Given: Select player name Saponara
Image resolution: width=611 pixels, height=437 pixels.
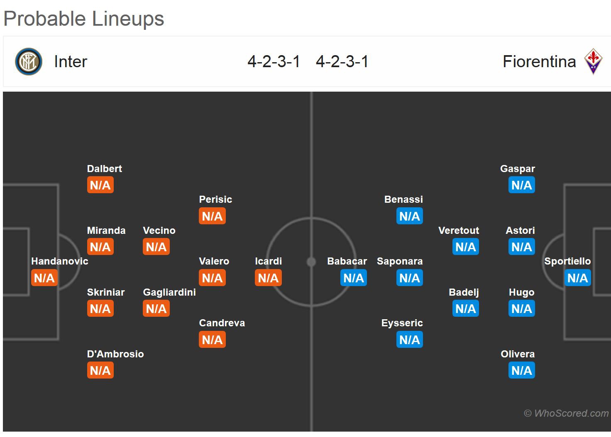Looking at the screenshot, I should click(x=400, y=261).
